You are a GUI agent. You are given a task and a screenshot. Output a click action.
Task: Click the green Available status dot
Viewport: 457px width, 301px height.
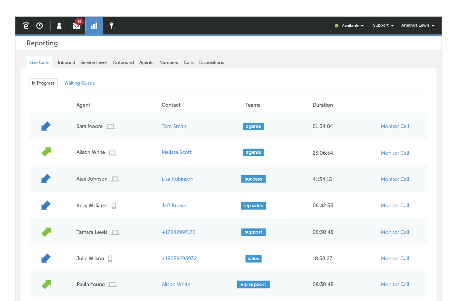(337, 26)
